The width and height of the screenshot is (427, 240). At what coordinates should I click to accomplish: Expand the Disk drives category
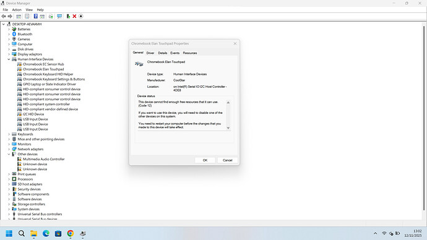[x=9, y=49]
